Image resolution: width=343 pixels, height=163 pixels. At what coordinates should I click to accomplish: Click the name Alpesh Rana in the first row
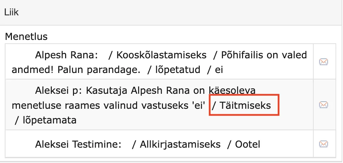[x=66, y=55]
